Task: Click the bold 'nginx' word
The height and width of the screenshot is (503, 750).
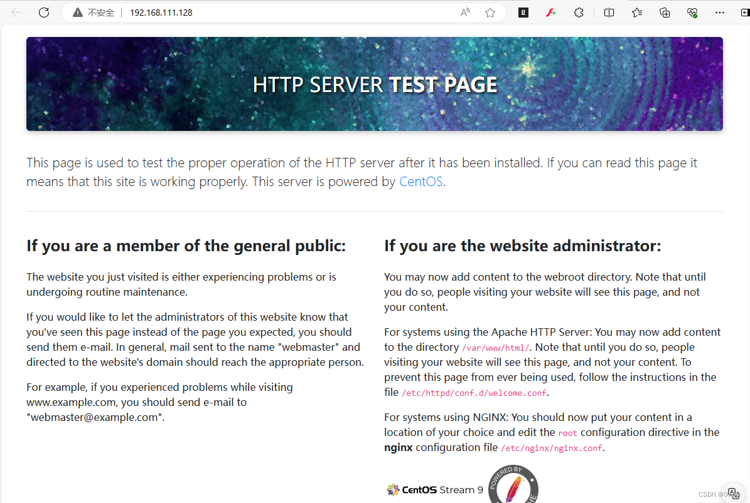Action: click(x=399, y=448)
